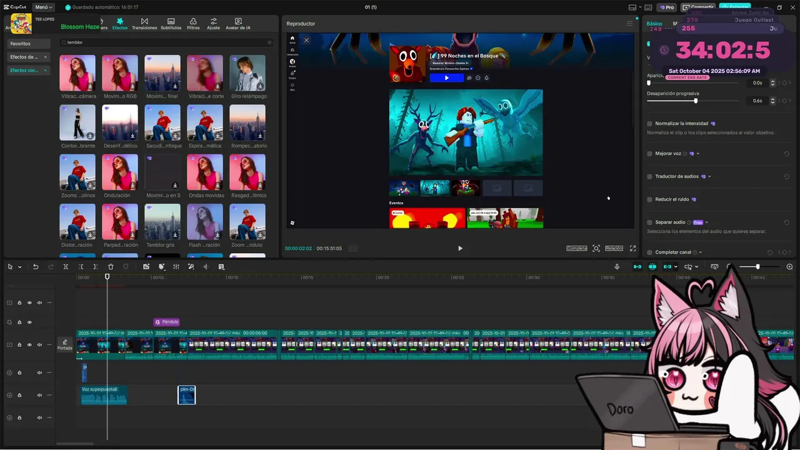Expand Separar audio options arrow
Viewport: 800px width, 450px height.
click(x=706, y=222)
